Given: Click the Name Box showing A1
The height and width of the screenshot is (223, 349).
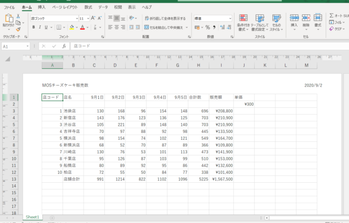Looking at the screenshot, I should click(x=16, y=46).
